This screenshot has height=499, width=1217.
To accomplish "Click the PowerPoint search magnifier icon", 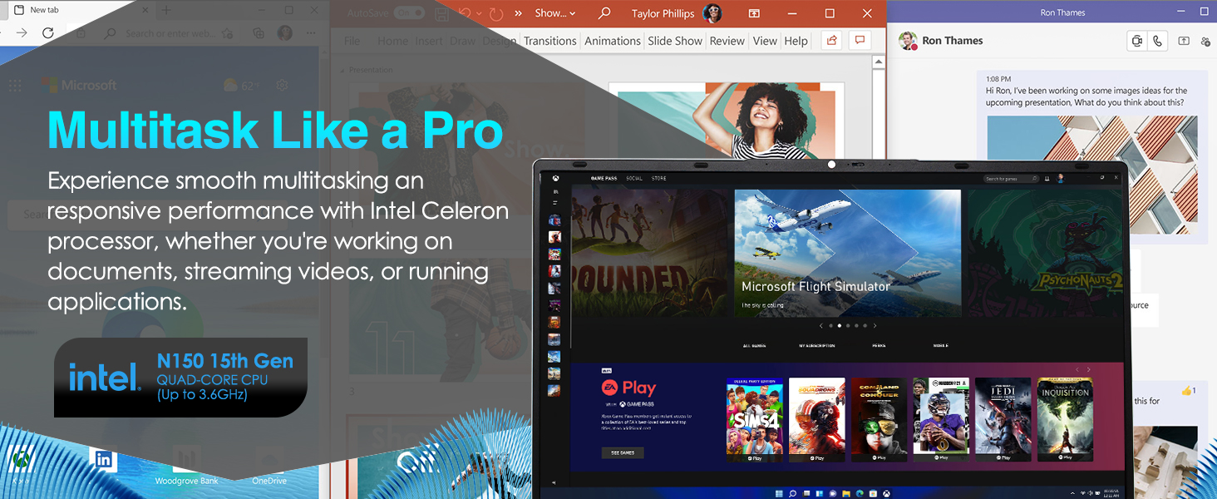I will (604, 13).
